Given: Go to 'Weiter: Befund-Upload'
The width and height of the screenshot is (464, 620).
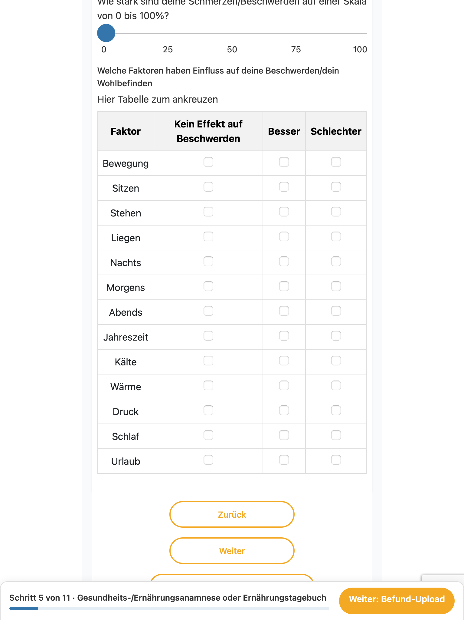Looking at the screenshot, I should pos(397,599).
